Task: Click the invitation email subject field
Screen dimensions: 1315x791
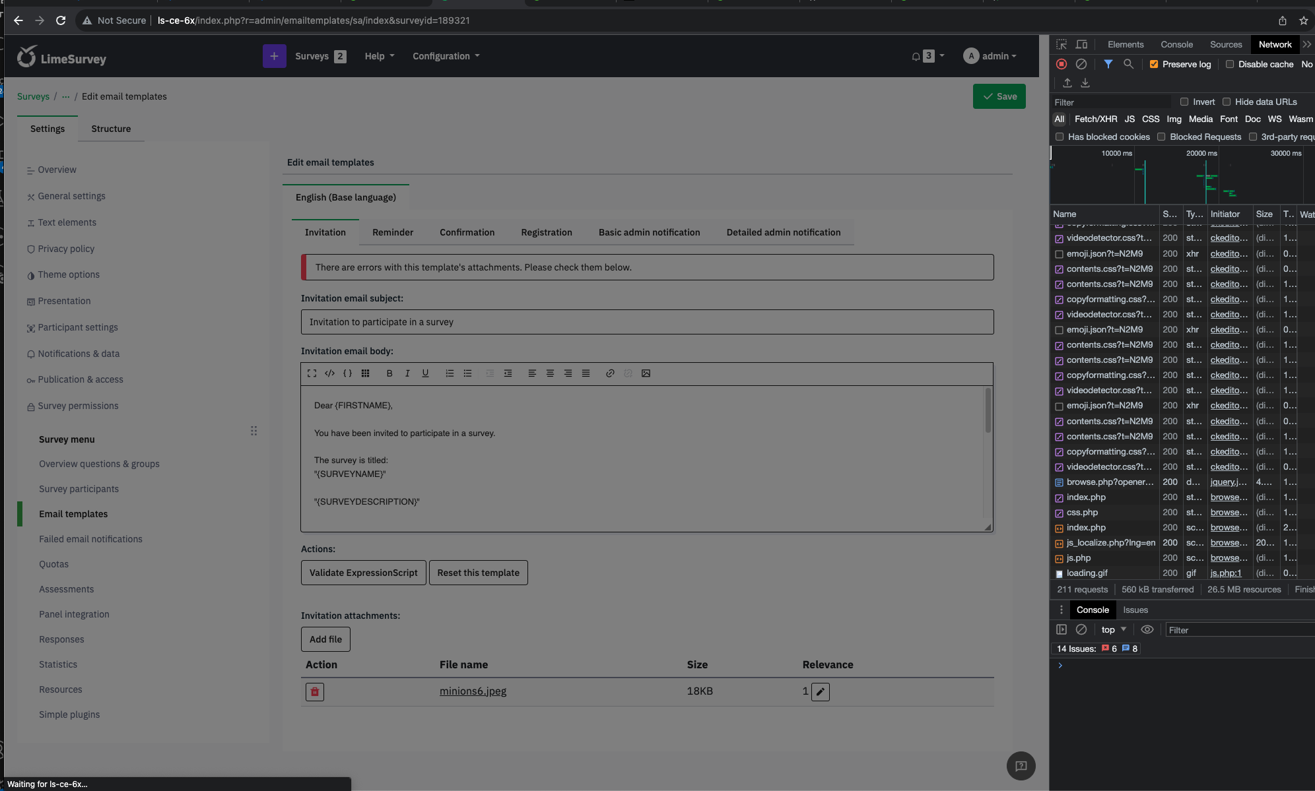Action: click(x=647, y=322)
